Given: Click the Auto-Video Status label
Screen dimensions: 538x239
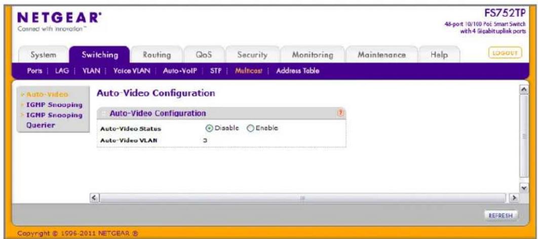Looking at the screenshot, I should (131, 129).
